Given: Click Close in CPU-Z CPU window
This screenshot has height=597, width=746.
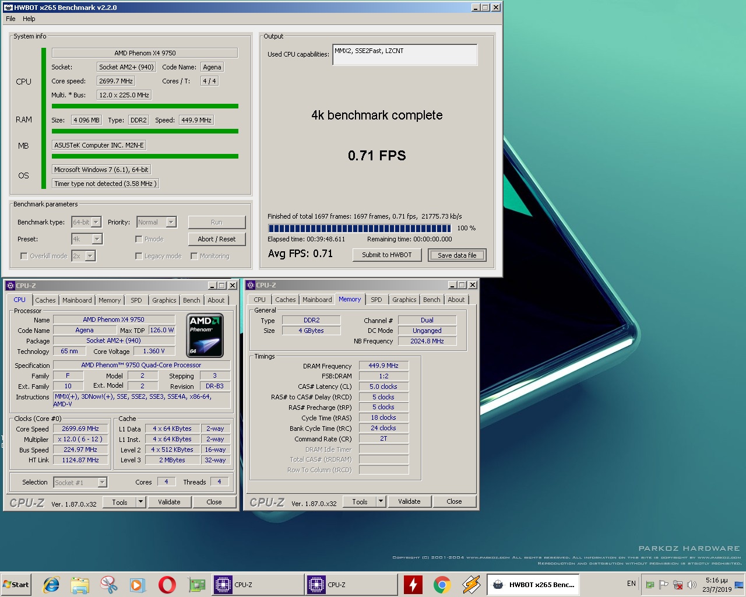Looking at the screenshot, I should click(214, 502).
